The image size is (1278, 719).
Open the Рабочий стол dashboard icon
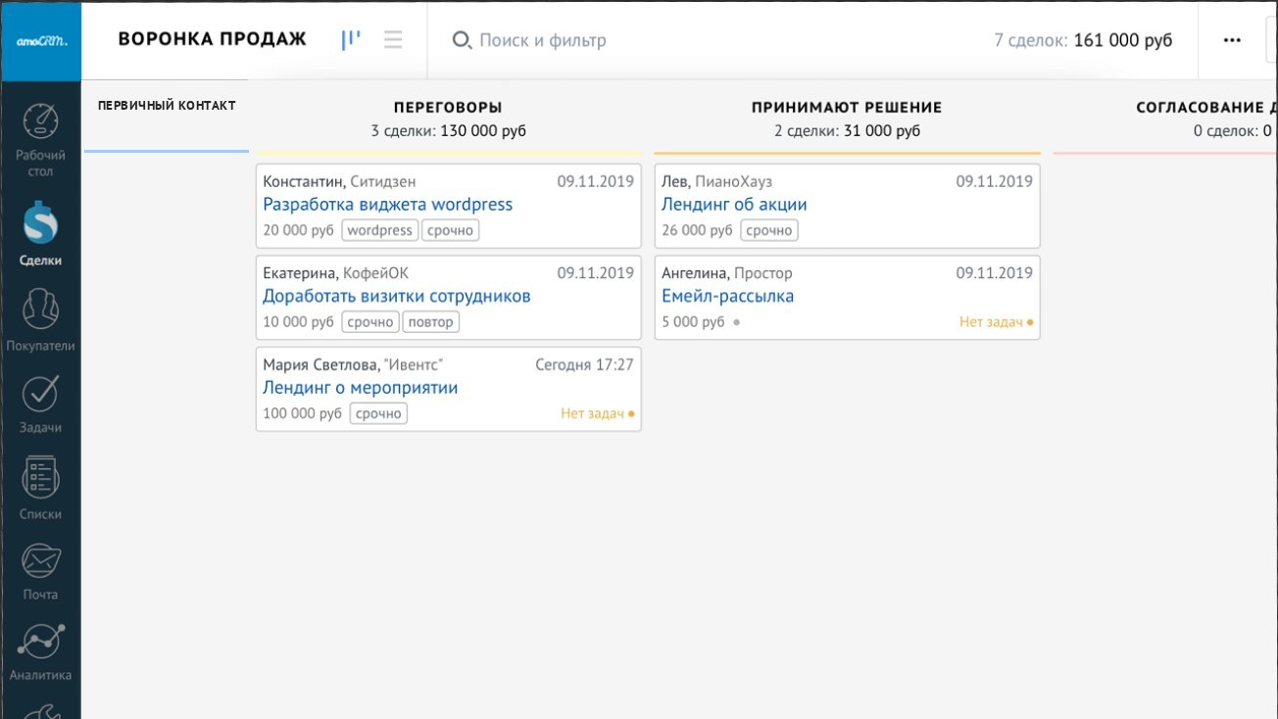40,121
